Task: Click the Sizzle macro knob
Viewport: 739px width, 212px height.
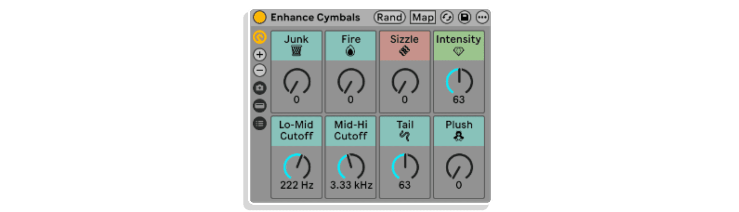Action: click(405, 81)
